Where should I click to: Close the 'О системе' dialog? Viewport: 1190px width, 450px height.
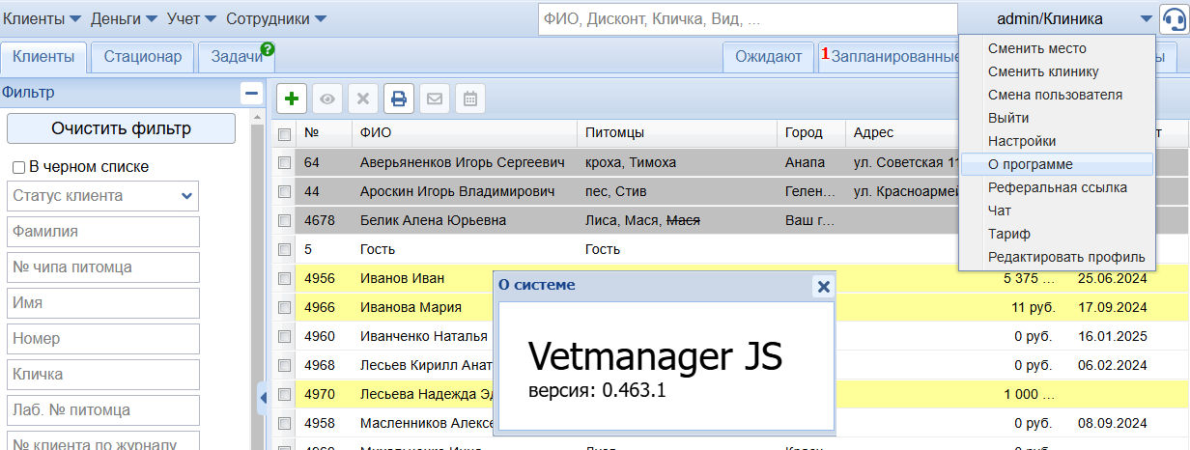tap(823, 286)
